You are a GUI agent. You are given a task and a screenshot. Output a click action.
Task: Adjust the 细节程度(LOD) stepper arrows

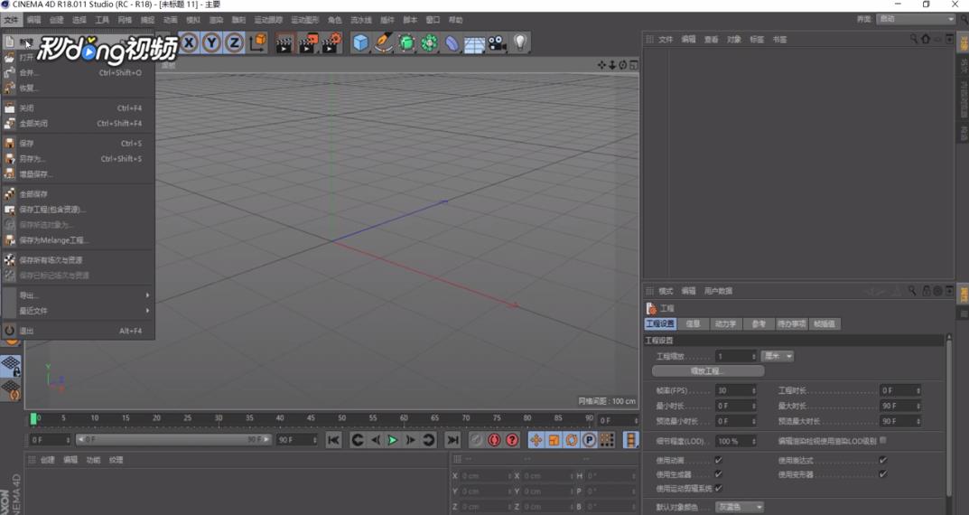(753, 442)
